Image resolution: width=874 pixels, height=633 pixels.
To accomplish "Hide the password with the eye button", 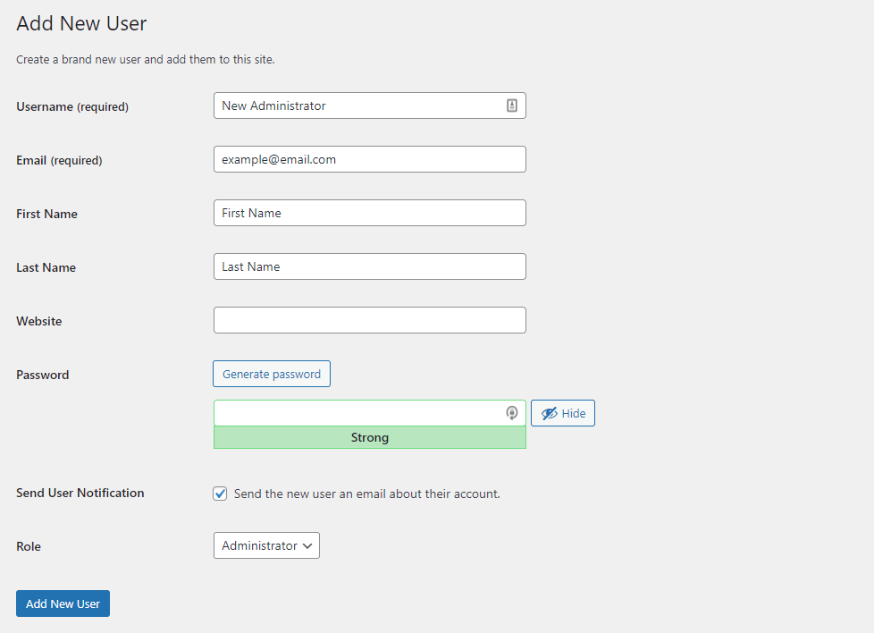I will click(x=563, y=413).
